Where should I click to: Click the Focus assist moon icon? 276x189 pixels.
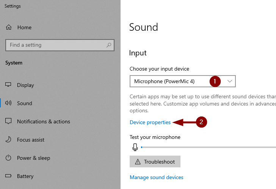[8, 140]
